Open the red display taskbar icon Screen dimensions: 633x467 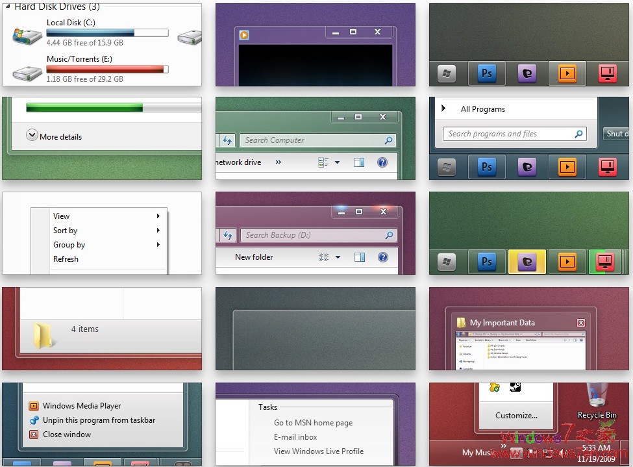(x=608, y=73)
